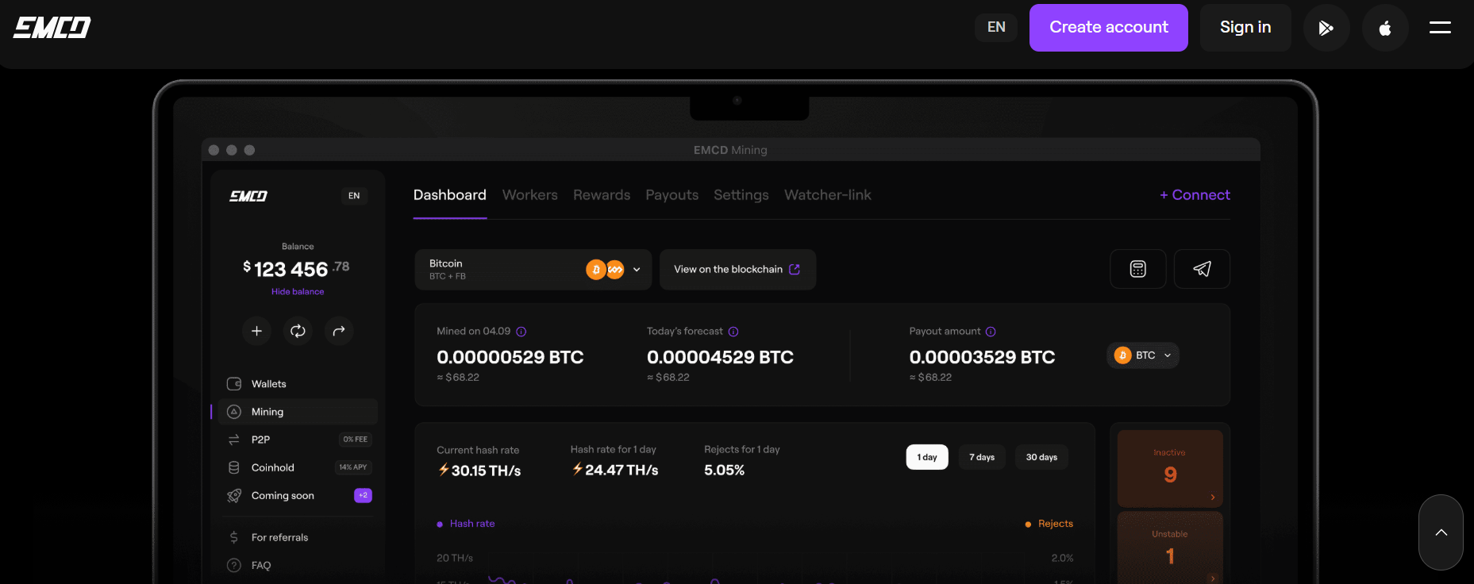Click the Hide balance link

pyautogui.click(x=298, y=292)
